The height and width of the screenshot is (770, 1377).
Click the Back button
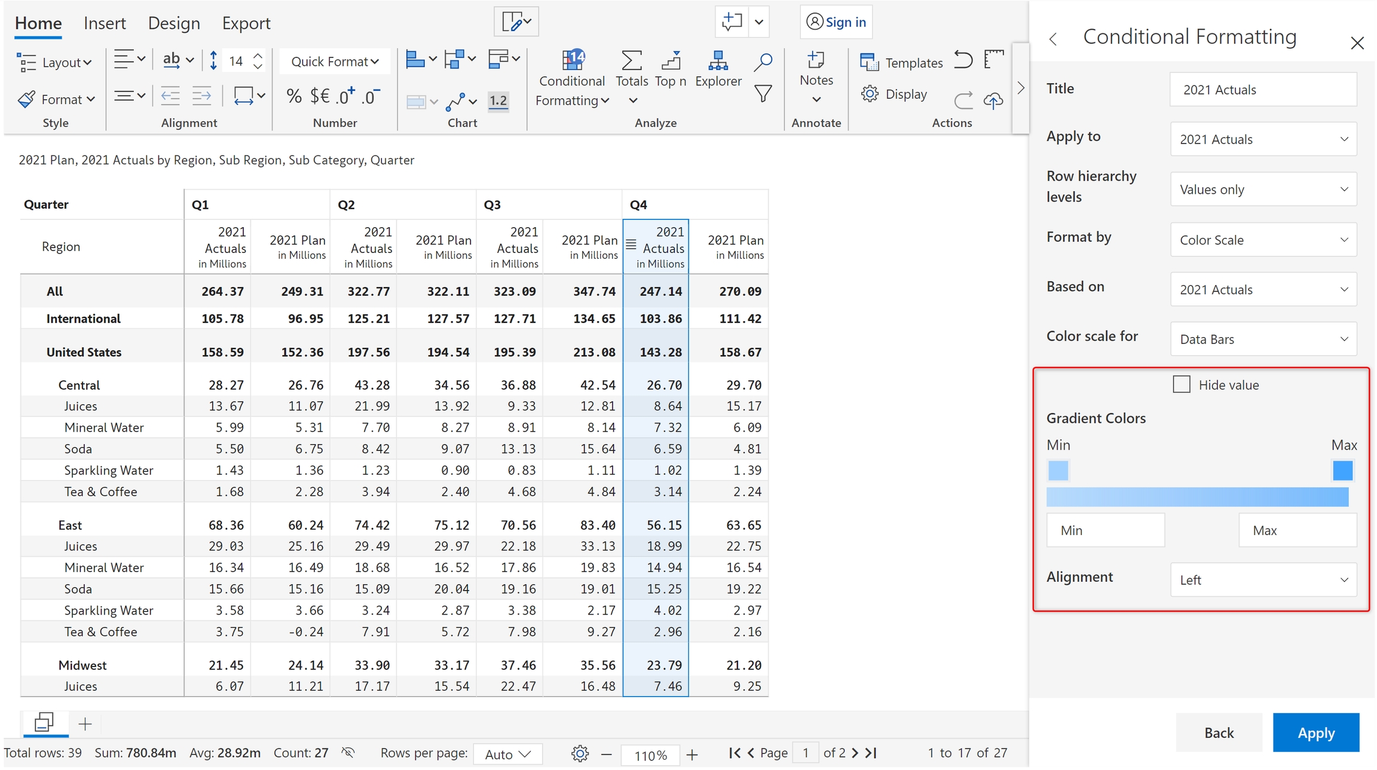coord(1219,732)
